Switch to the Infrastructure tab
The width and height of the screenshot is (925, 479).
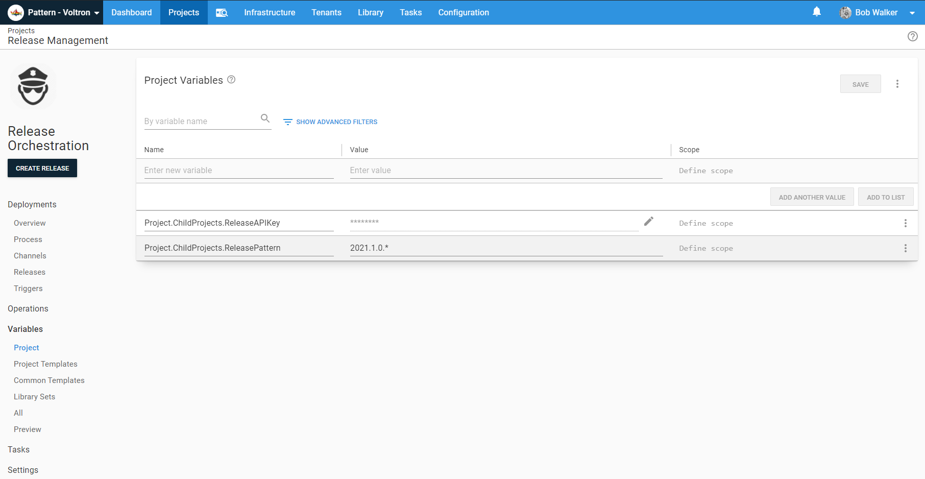270,12
